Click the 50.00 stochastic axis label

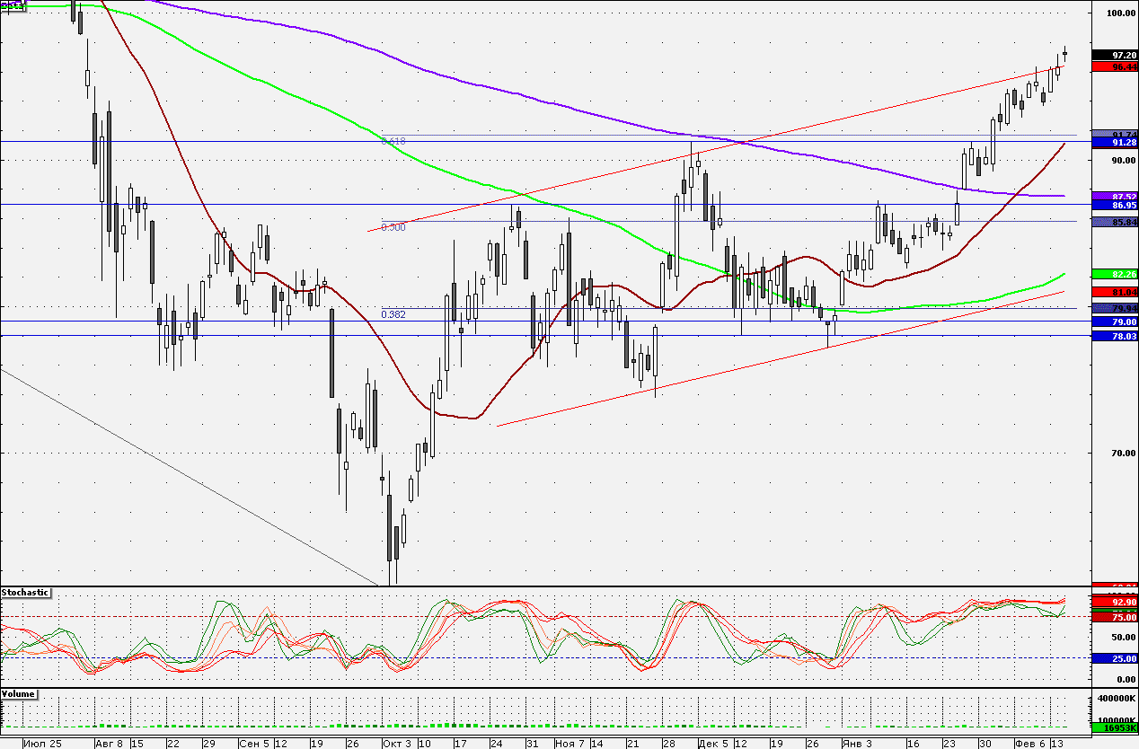coord(1123,638)
